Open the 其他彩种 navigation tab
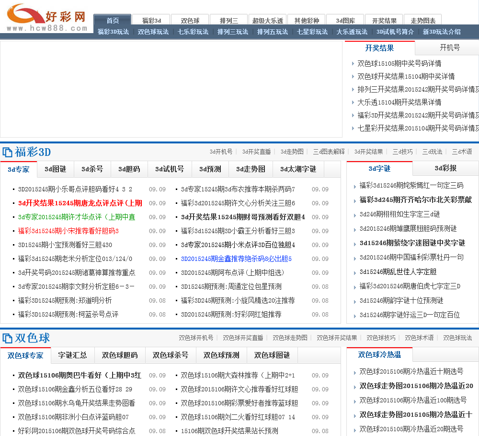The image size is (479, 436). 307,20
